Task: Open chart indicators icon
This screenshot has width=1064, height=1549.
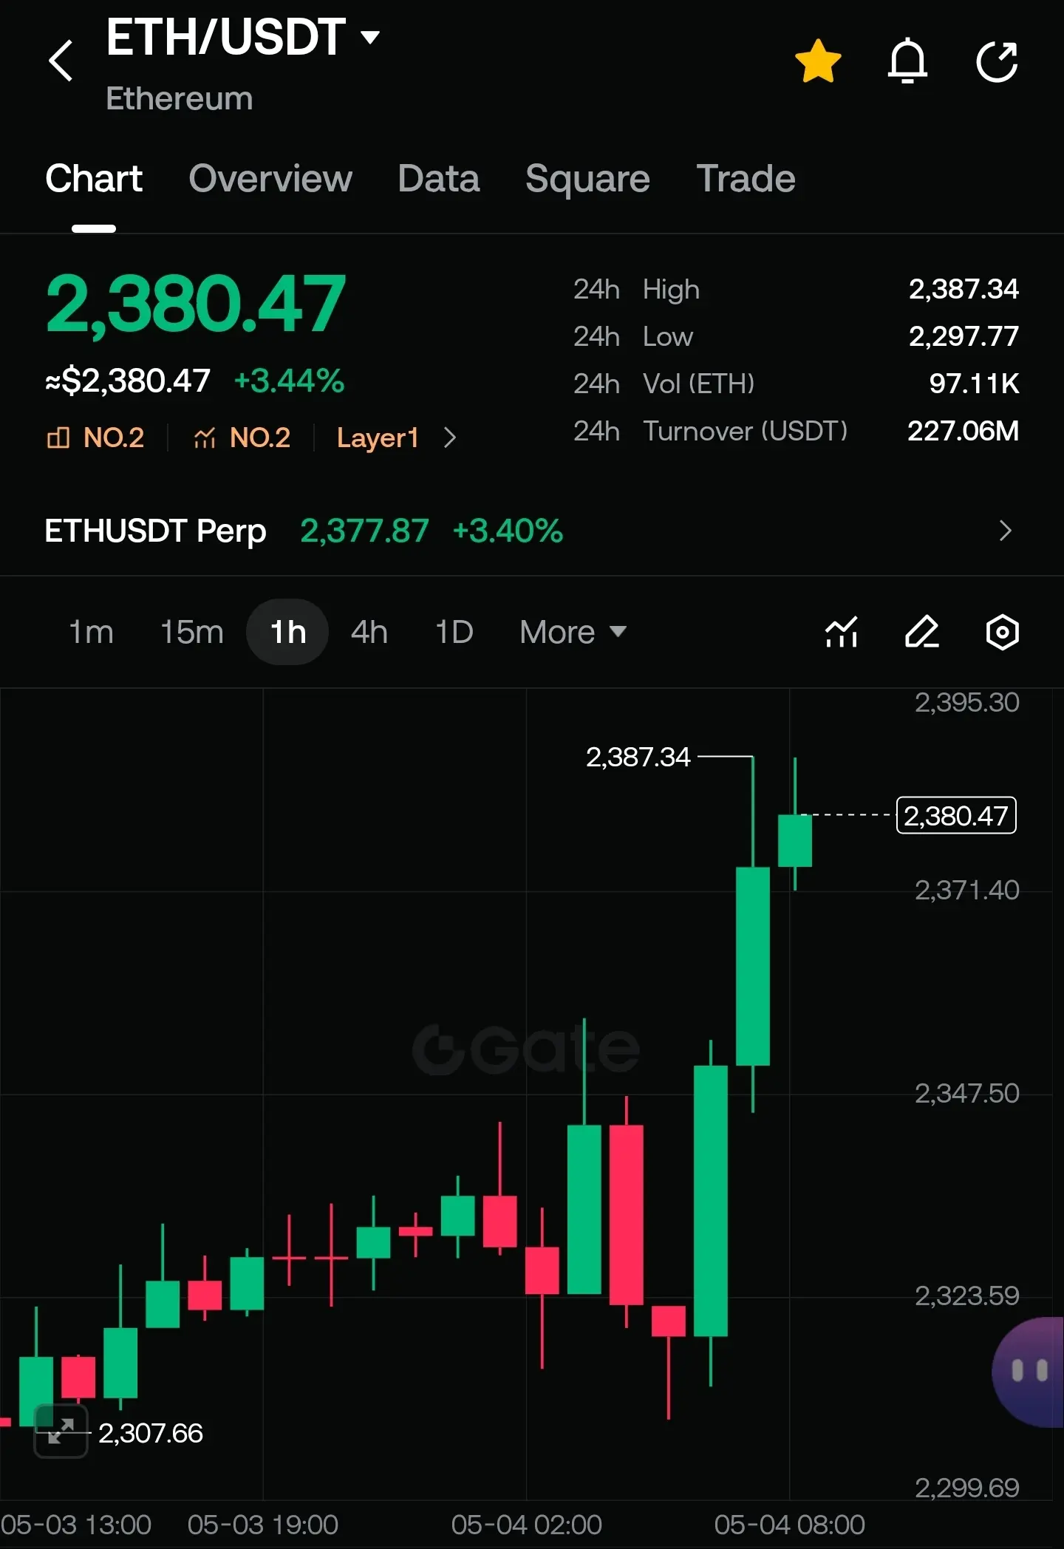Action: [842, 632]
